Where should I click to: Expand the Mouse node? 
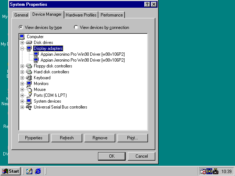click(x=22, y=89)
